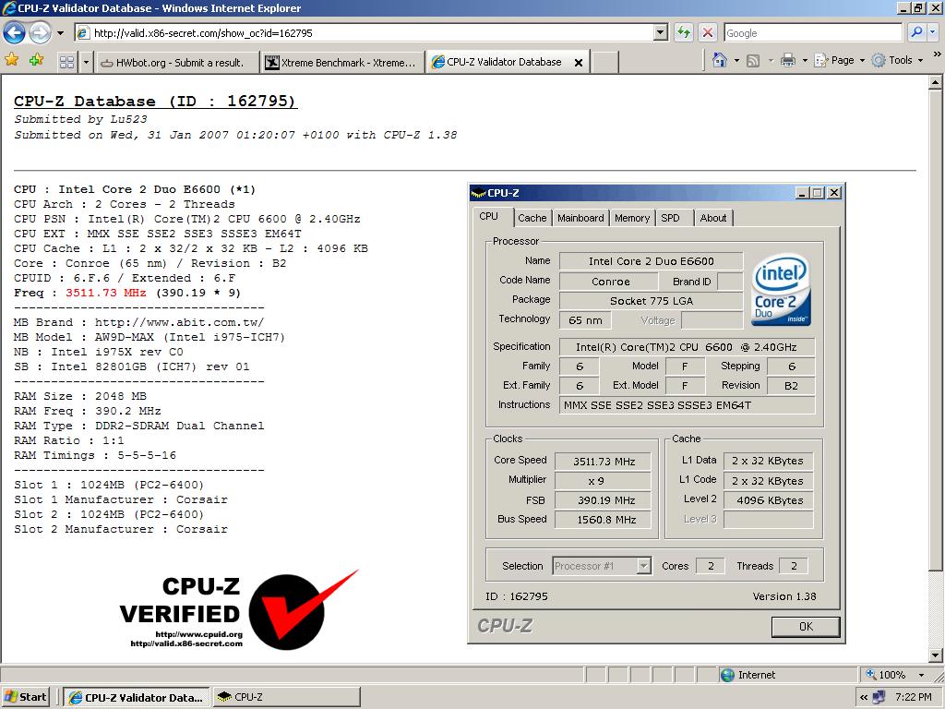The height and width of the screenshot is (709, 945).
Task: Click the Instructions MMX SSE field
Action: (687, 405)
